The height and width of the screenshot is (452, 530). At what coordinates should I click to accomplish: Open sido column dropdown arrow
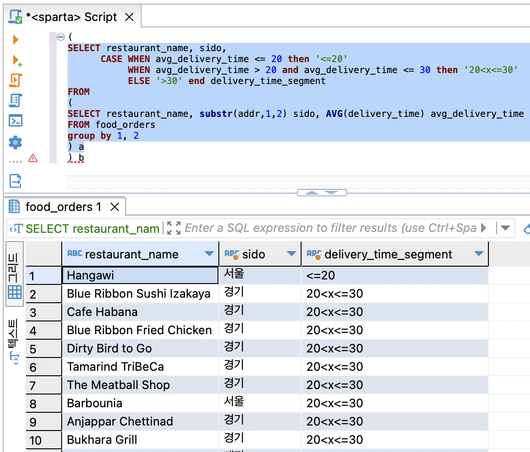pos(291,254)
